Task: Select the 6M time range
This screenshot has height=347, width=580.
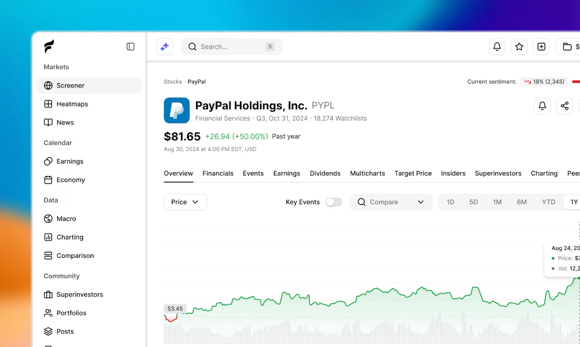Action: [x=522, y=202]
